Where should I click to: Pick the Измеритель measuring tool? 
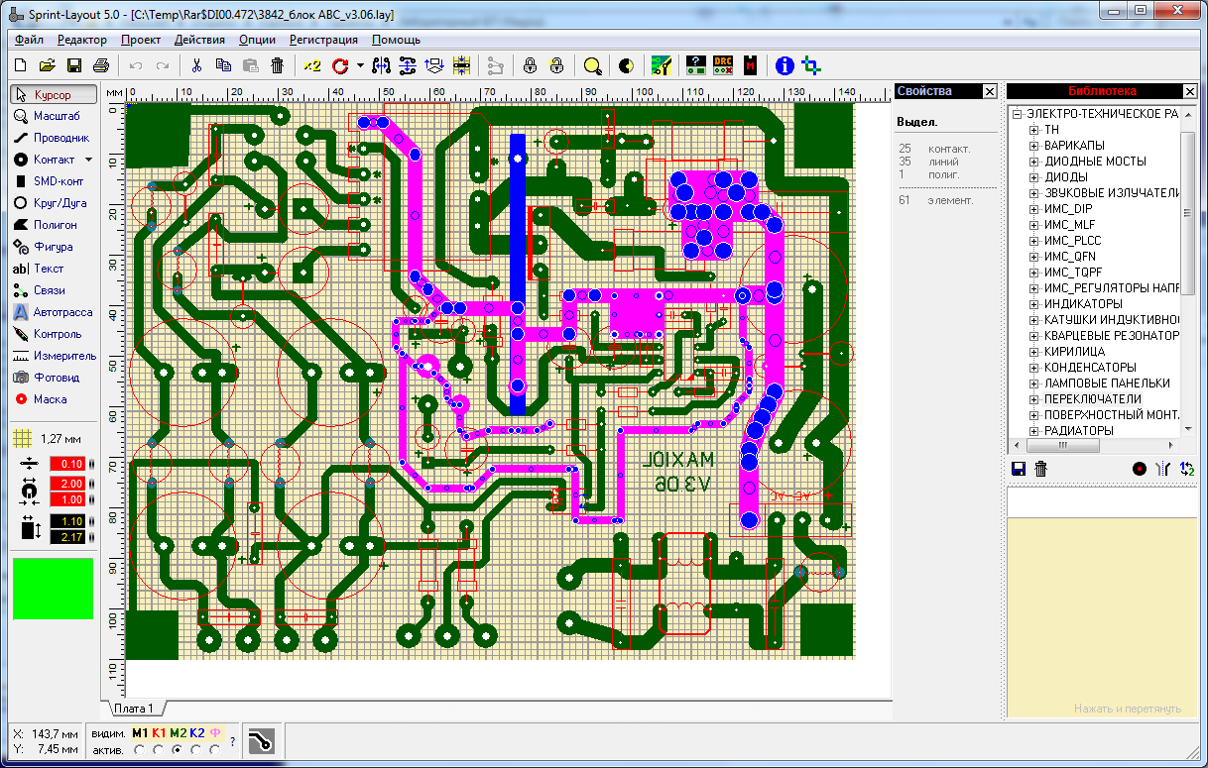pos(53,356)
